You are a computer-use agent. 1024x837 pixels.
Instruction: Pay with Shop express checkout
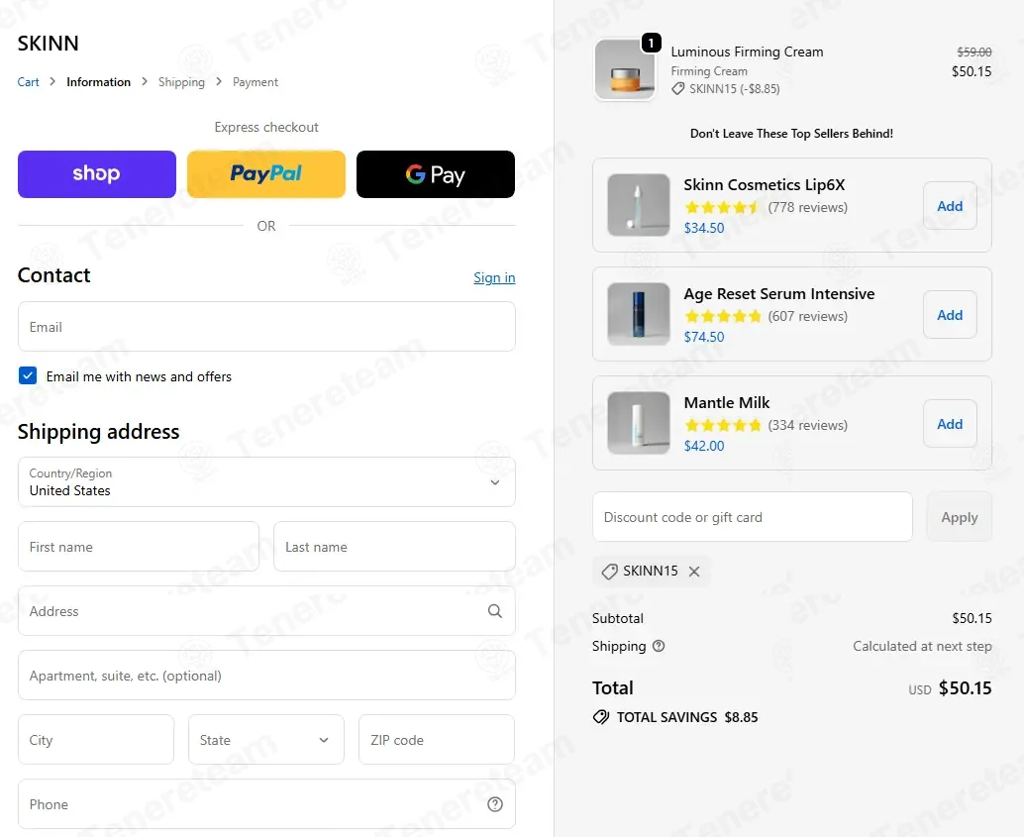tap(97, 174)
